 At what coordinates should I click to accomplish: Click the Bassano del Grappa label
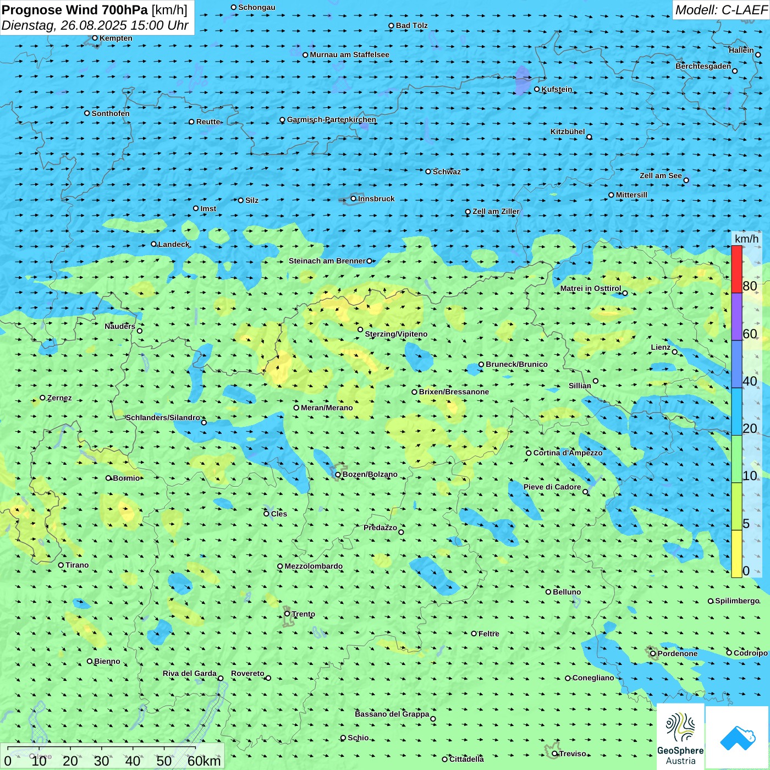(392, 714)
